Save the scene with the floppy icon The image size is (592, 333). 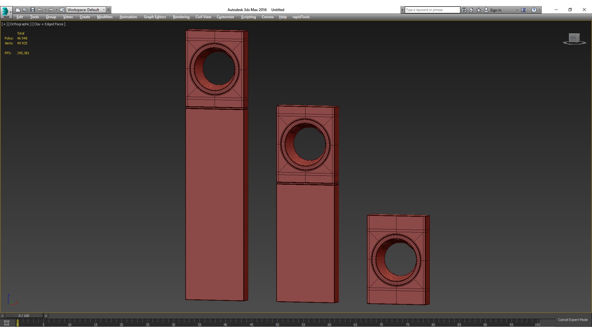33,10
